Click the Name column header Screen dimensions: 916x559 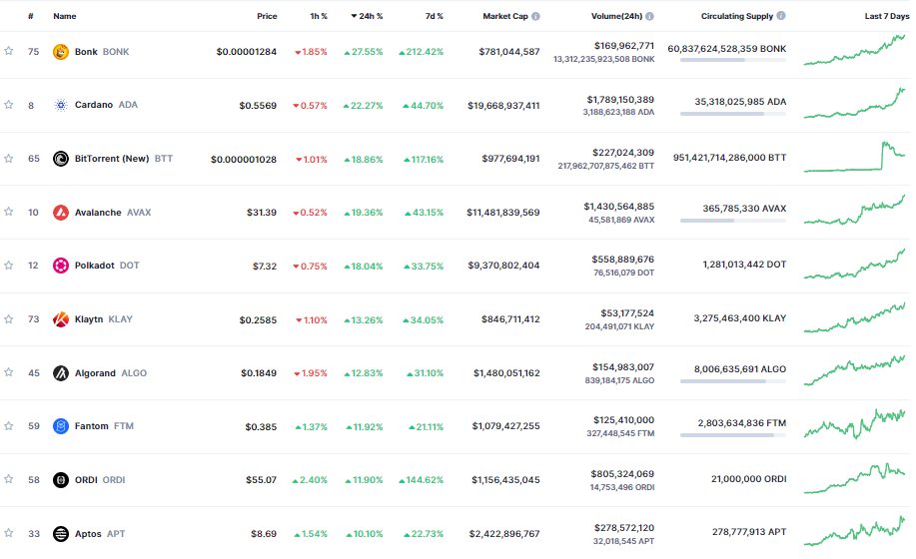[64, 17]
